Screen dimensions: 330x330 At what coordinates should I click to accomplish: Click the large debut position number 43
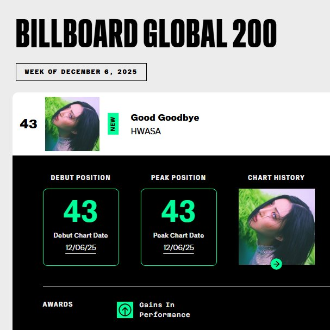pyautogui.click(x=80, y=212)
